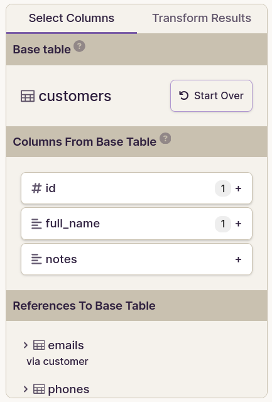
Task: Click the emails table icon
Action: click(x=39, y=345)
